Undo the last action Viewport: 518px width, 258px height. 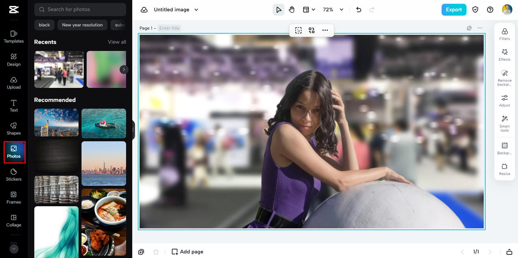pos(359,10)
